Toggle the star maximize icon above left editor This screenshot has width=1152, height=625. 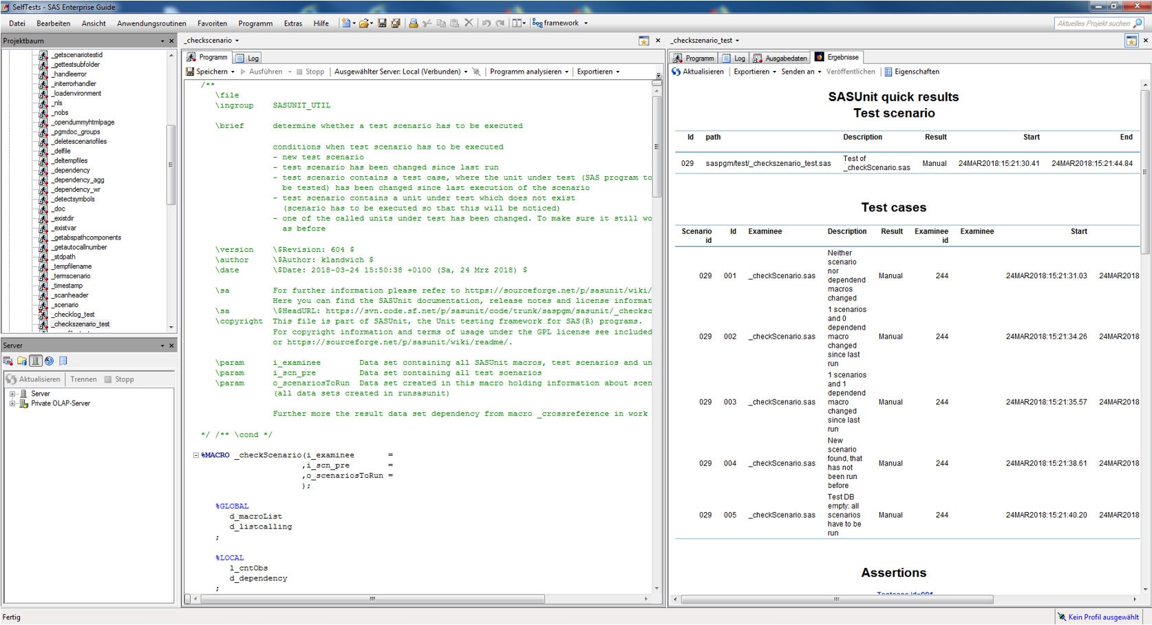point(643,41)
